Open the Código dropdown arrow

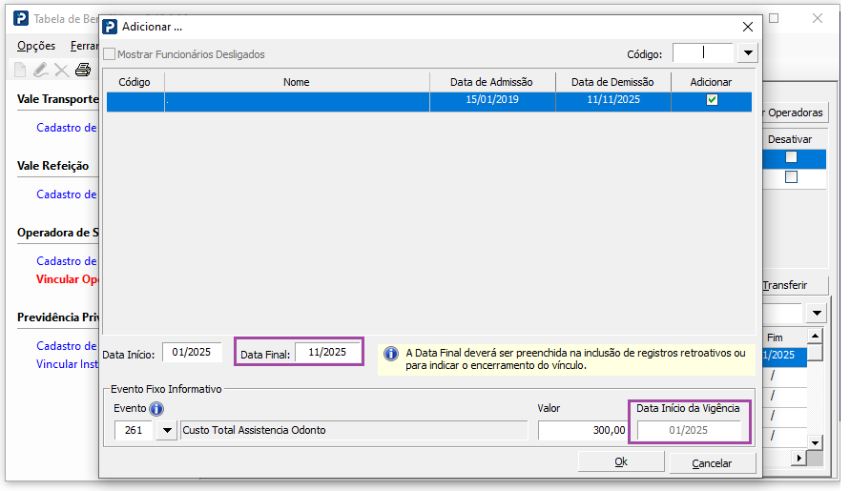(748, 53)
